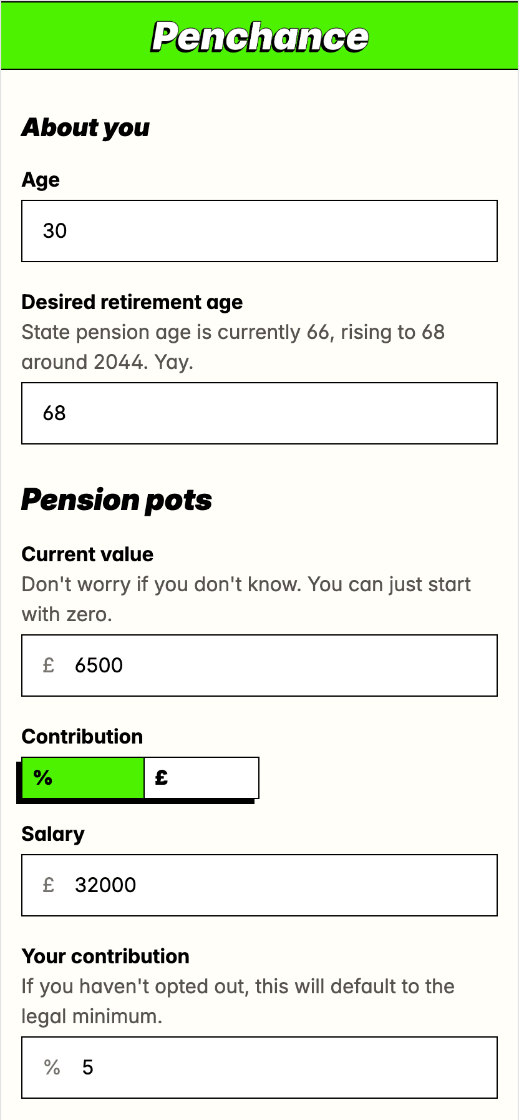Switch contribution type to pounds
The height and width of the screenshot is (1120, 519).
(201, 778)
